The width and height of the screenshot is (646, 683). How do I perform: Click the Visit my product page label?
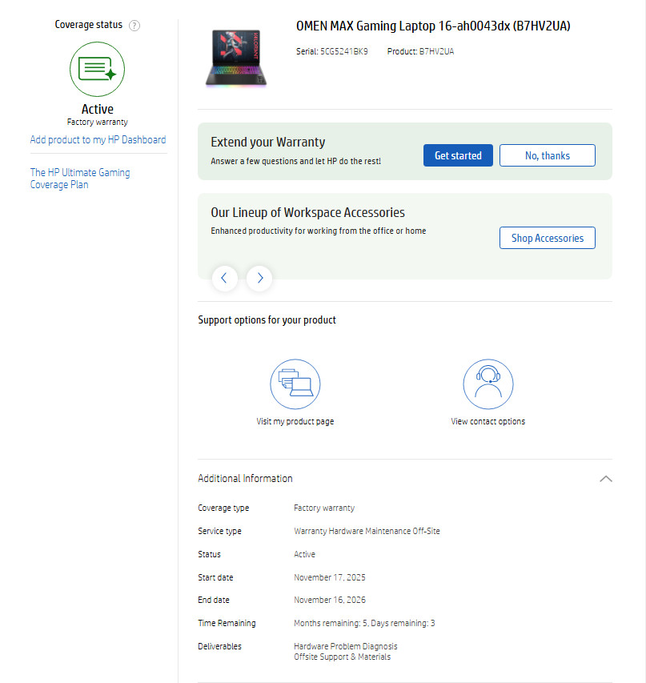point(295,421)
